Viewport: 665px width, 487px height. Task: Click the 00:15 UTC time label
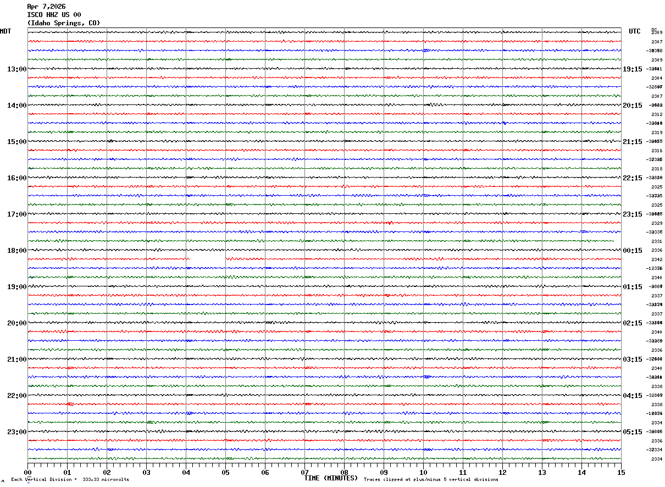pyautogui.click(x=632, y=251)
